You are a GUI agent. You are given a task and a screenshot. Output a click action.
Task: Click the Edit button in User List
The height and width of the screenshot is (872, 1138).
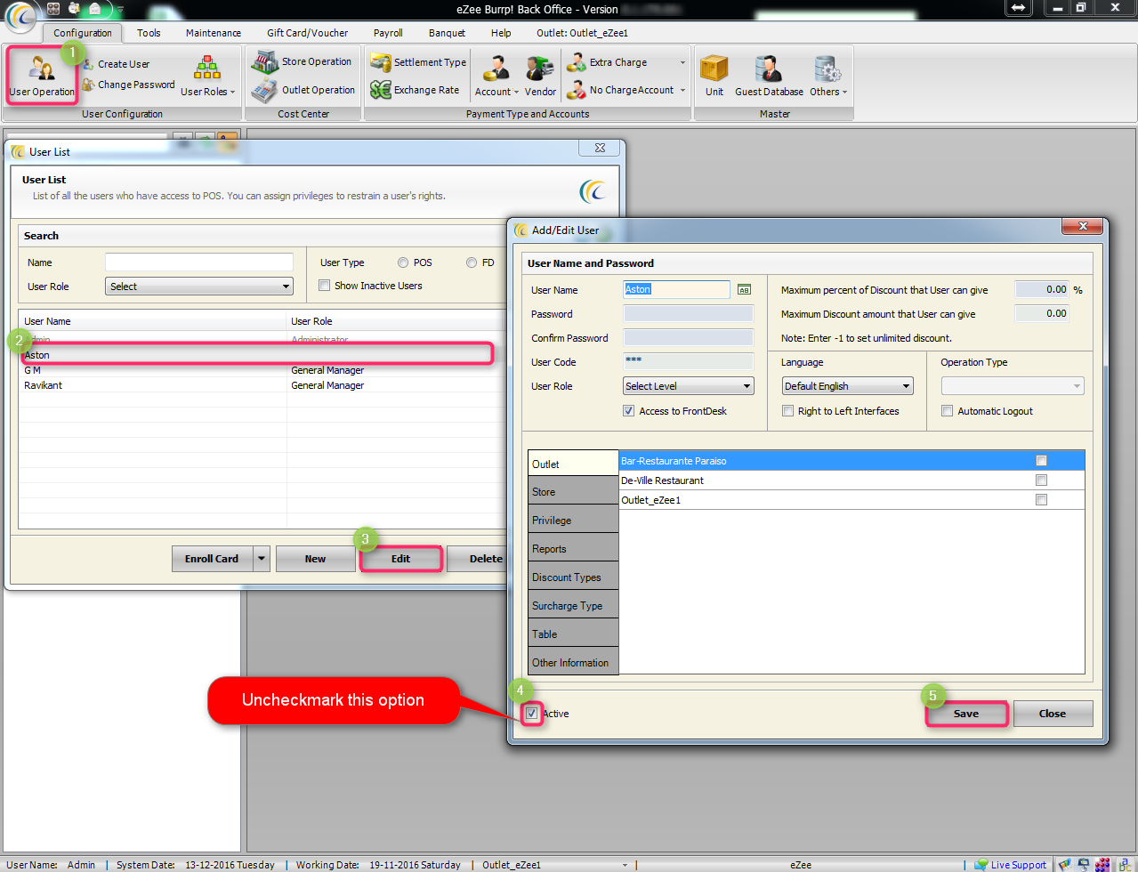[x=400, y=559]
